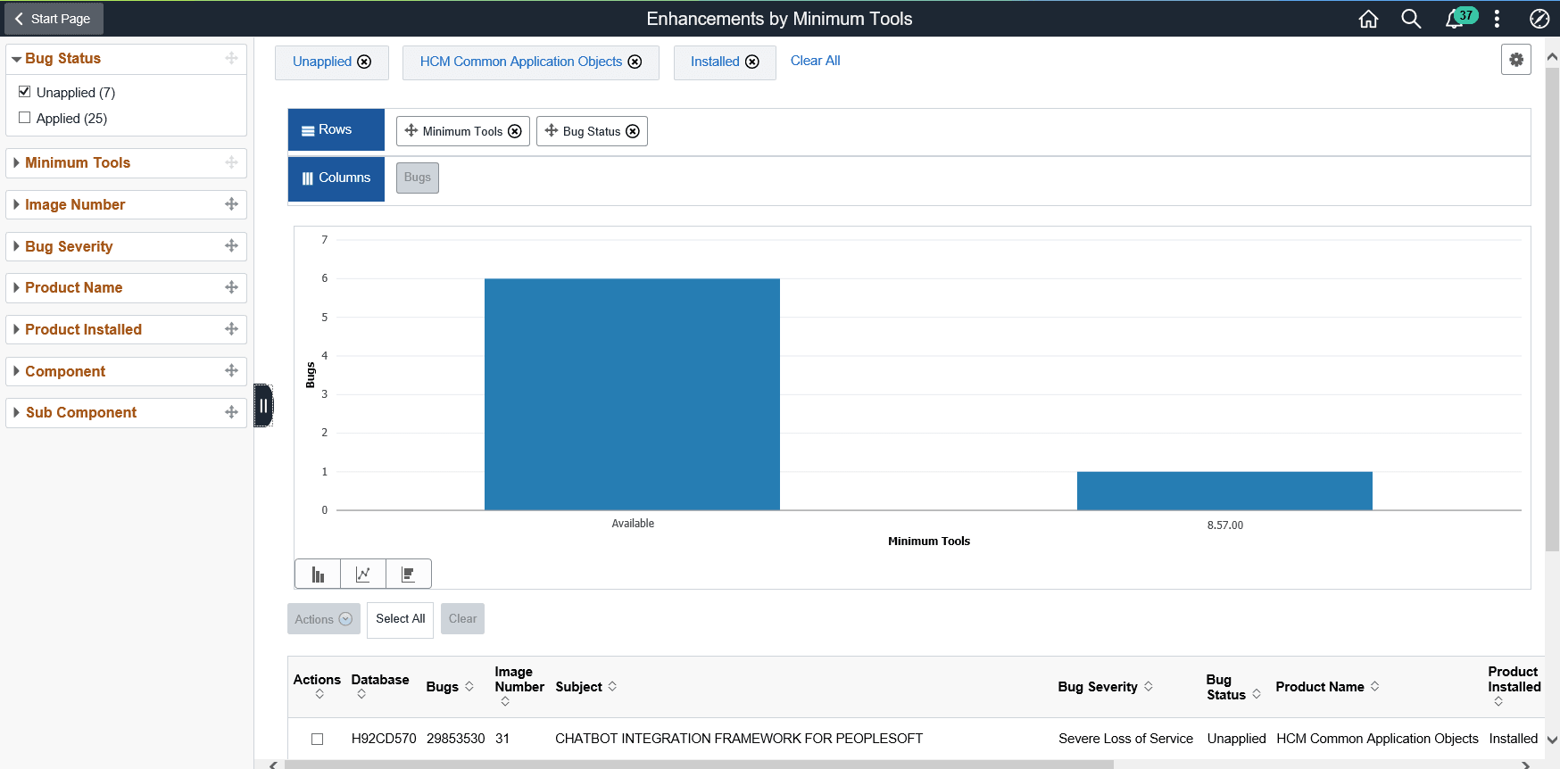
Task: Click the 8.57.00 bar in chart
Action: [1224, 491]
